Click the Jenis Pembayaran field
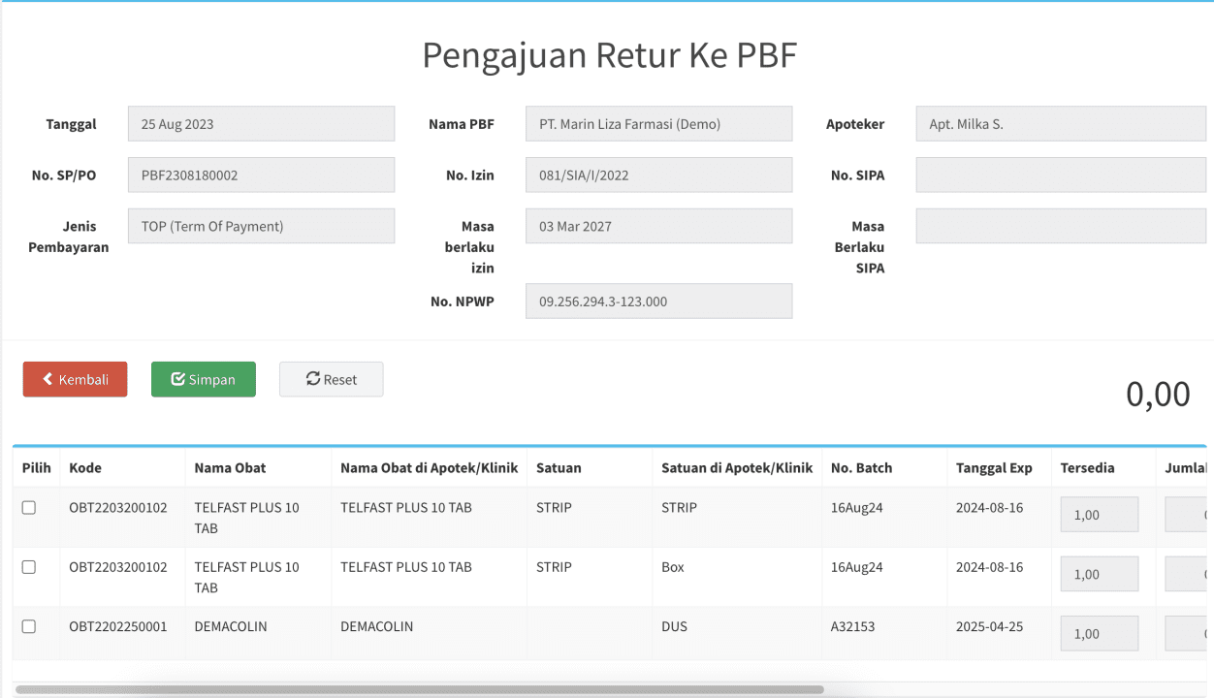 [x=262, y=226]
